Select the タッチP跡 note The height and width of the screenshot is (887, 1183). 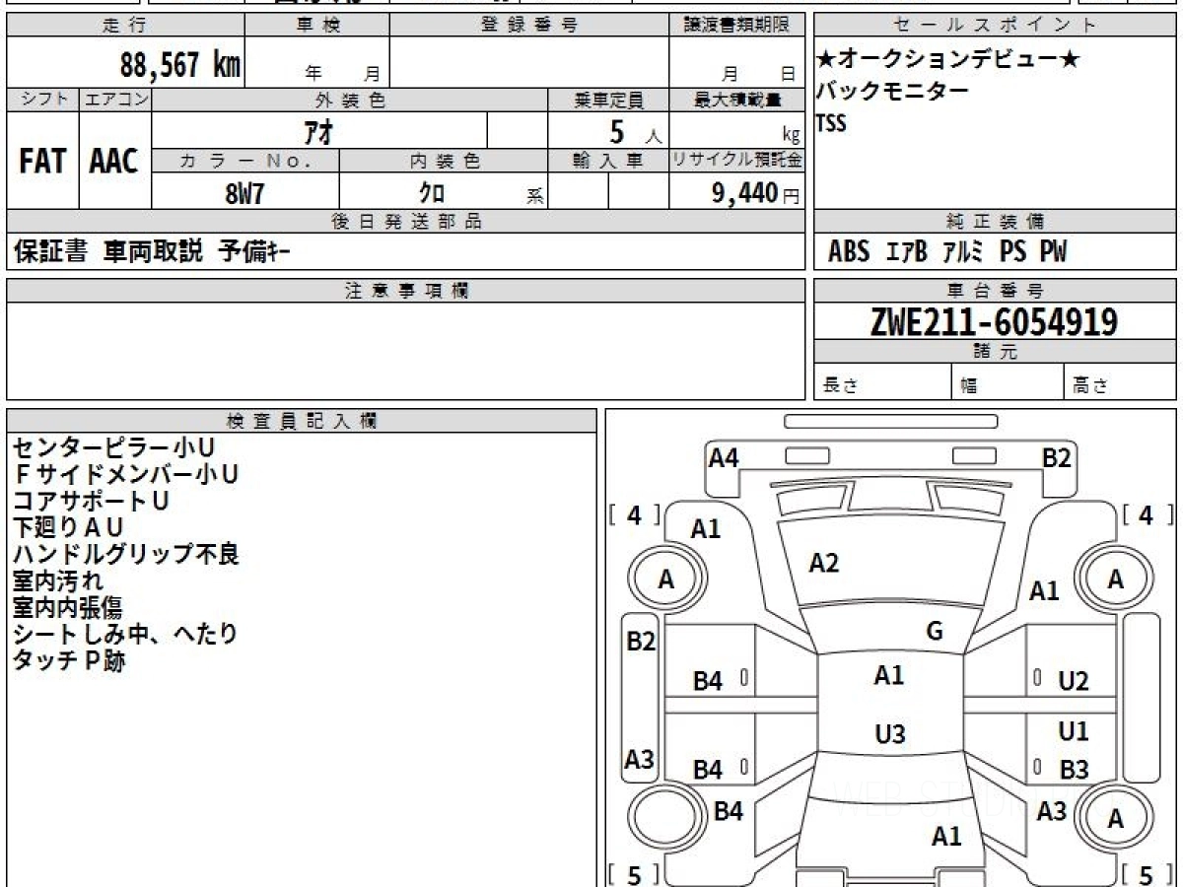coord(68,660)
